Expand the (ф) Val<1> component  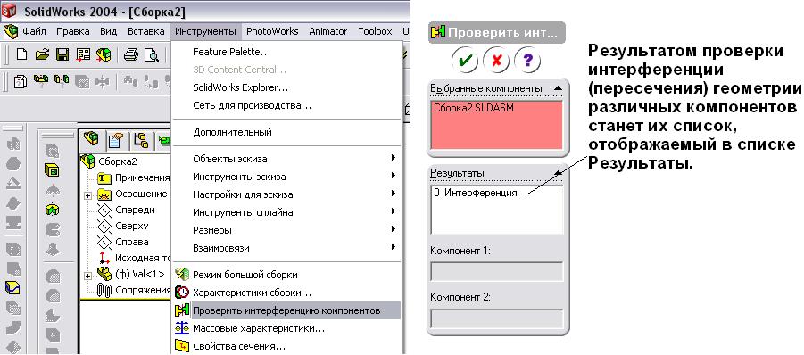click(87, 275)
